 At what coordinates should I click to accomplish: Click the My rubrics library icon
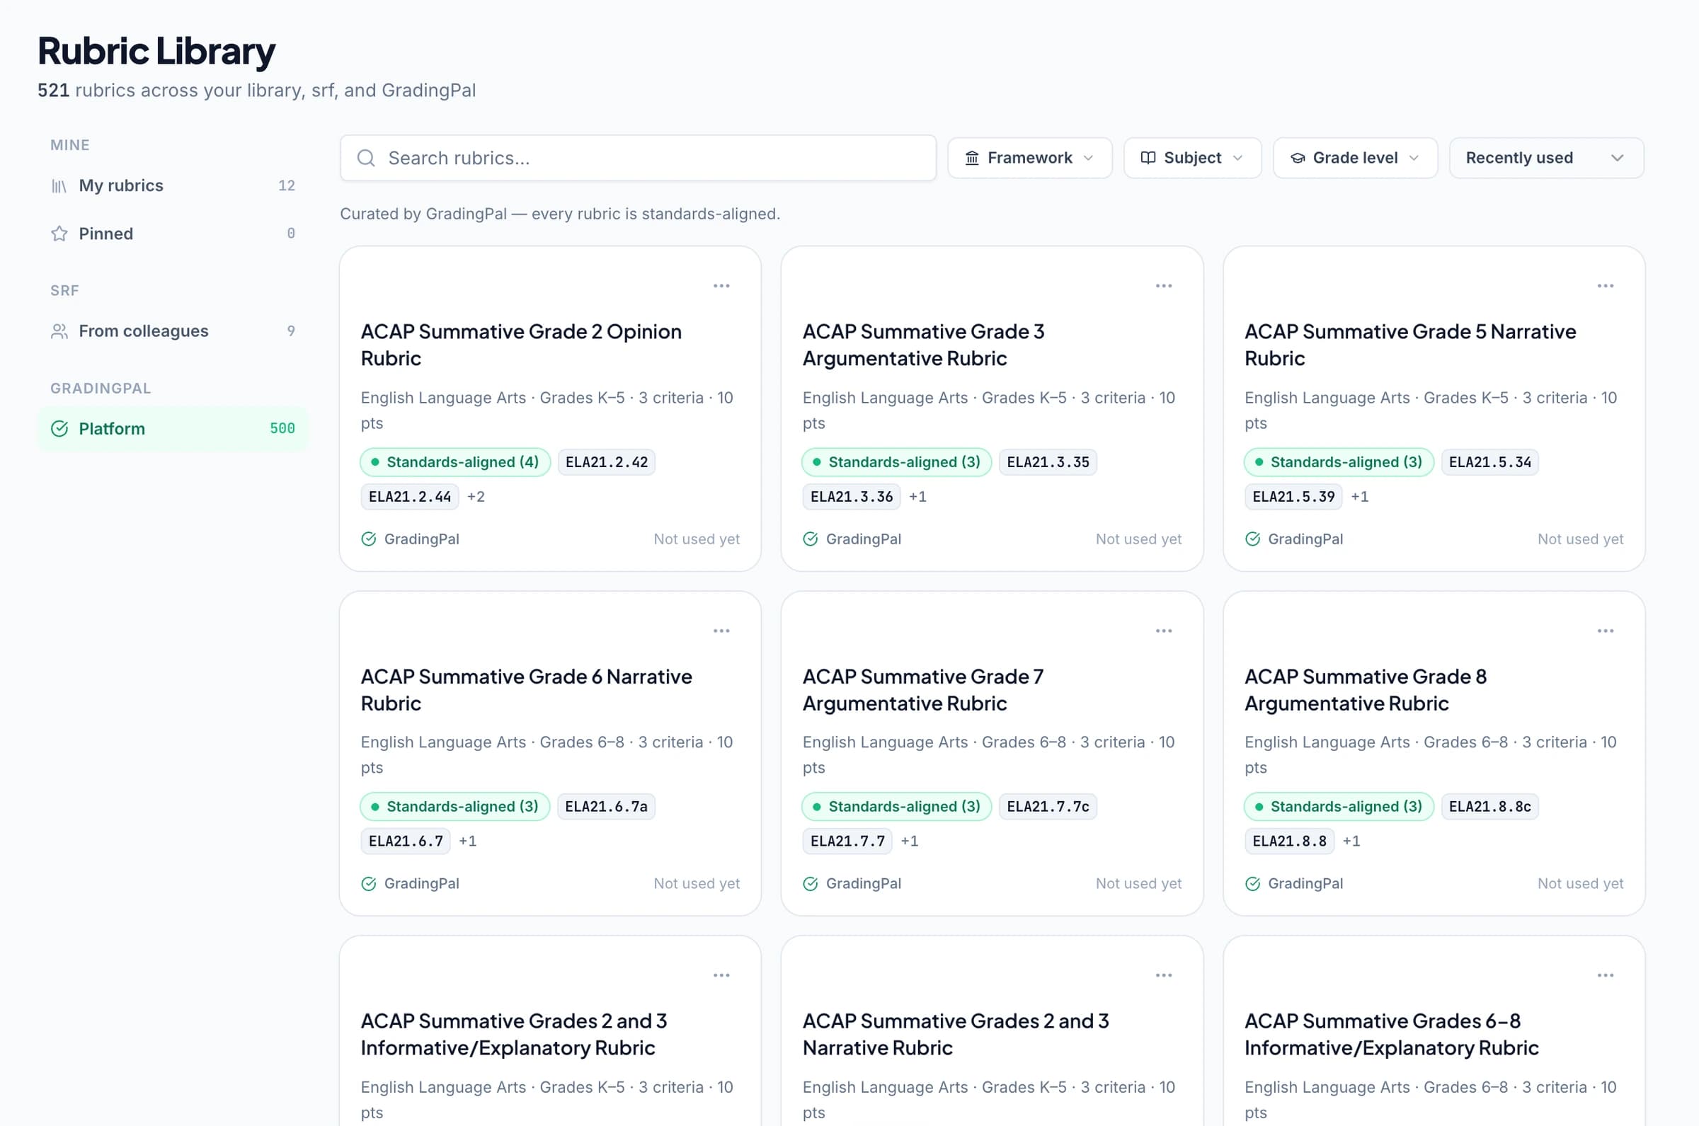[59, 186]
